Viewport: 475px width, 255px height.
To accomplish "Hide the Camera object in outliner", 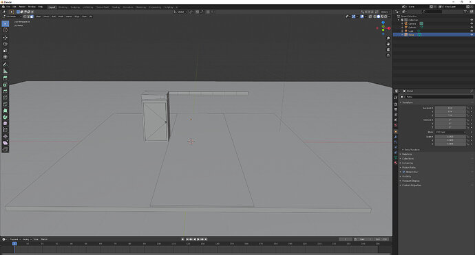I will click(x=472, y=23).
